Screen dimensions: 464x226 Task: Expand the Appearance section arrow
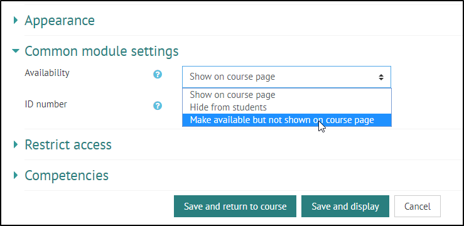point(16,21)
